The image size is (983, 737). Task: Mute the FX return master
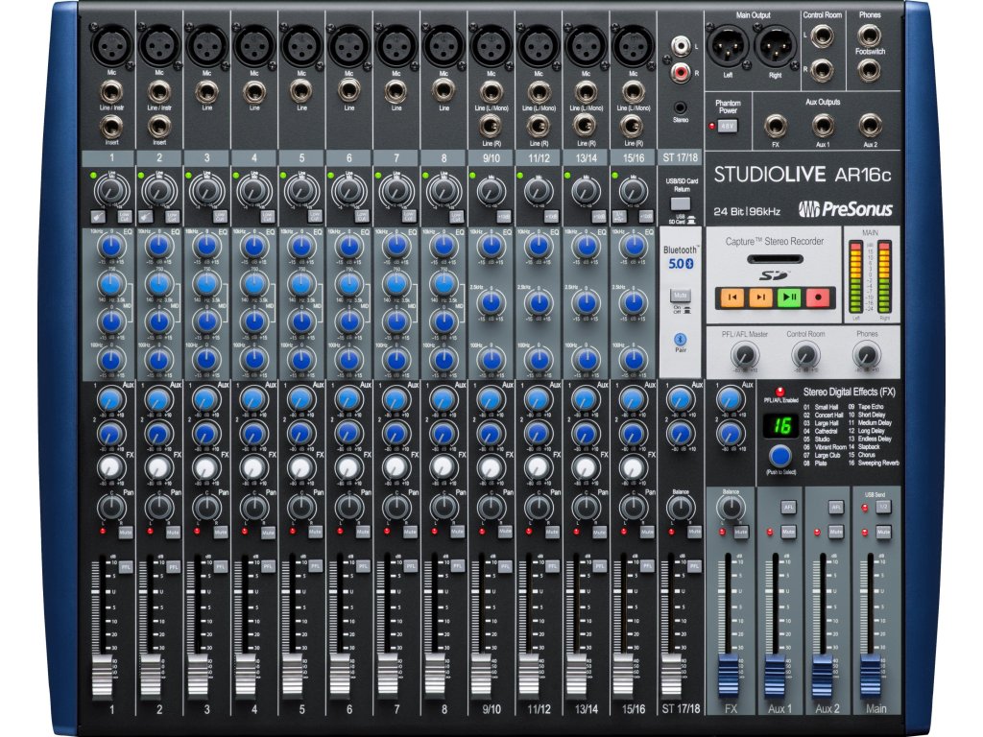pos(740,532)
